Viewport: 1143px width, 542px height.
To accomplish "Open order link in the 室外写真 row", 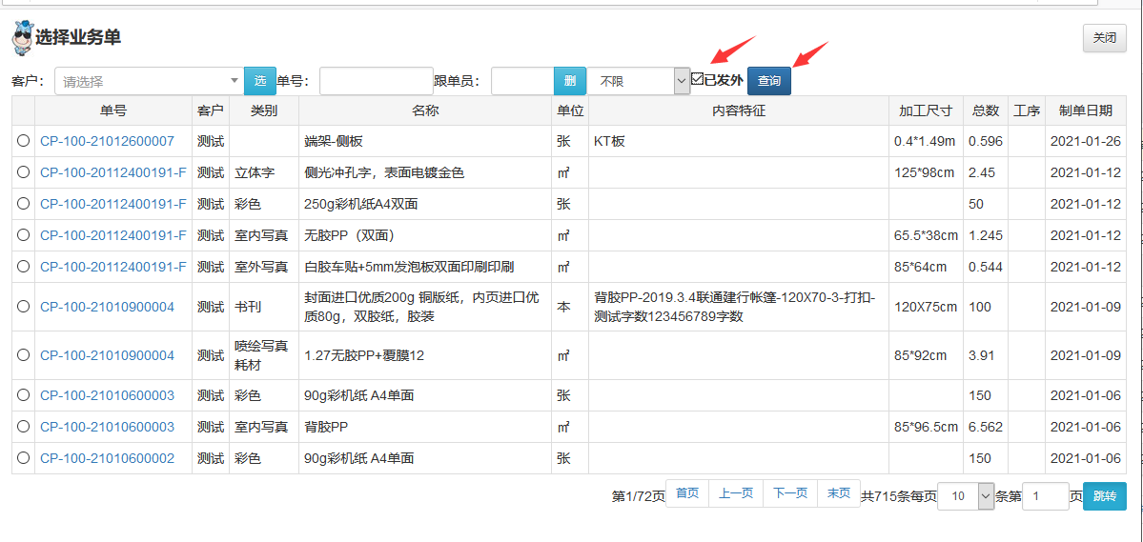I will [x=113, y=267].
